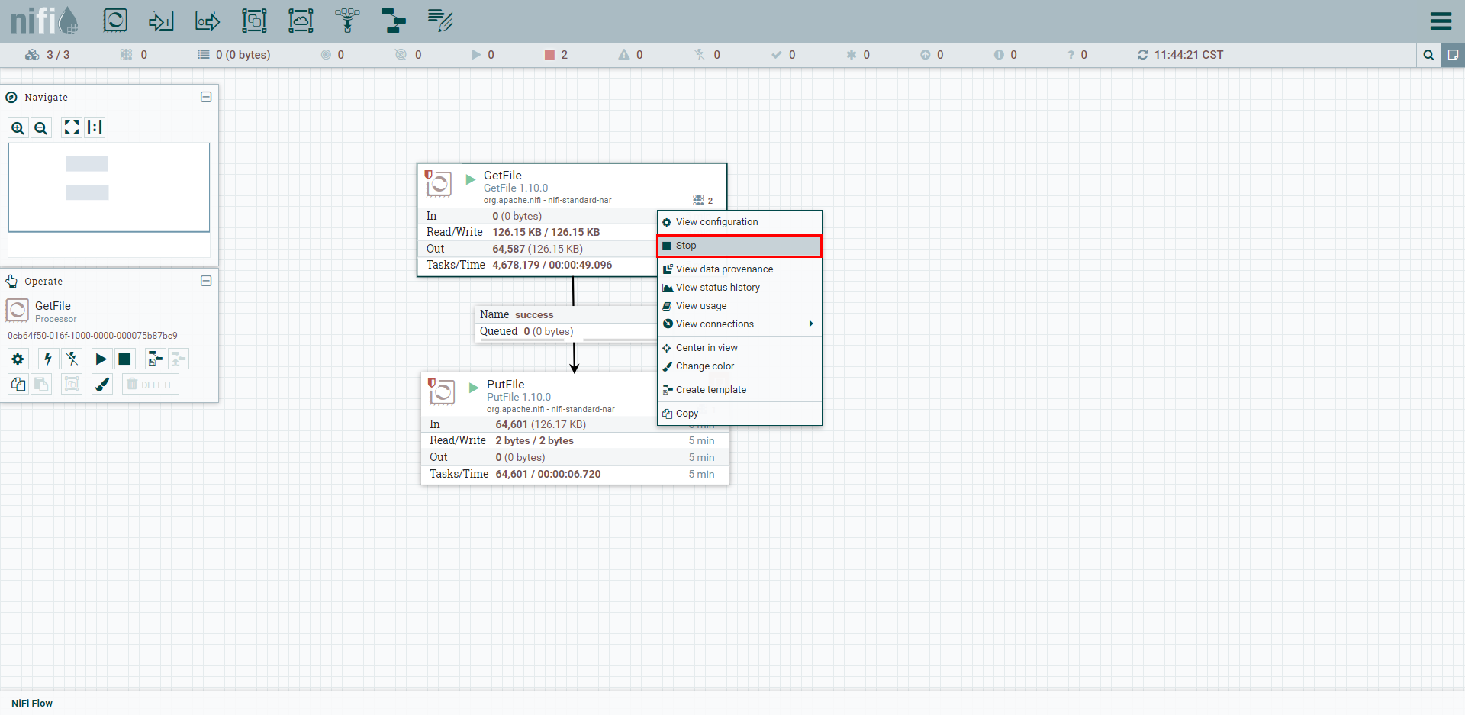Click the NiFi Flow breadcrumb link
The image size is (1465, 715).
32,704
